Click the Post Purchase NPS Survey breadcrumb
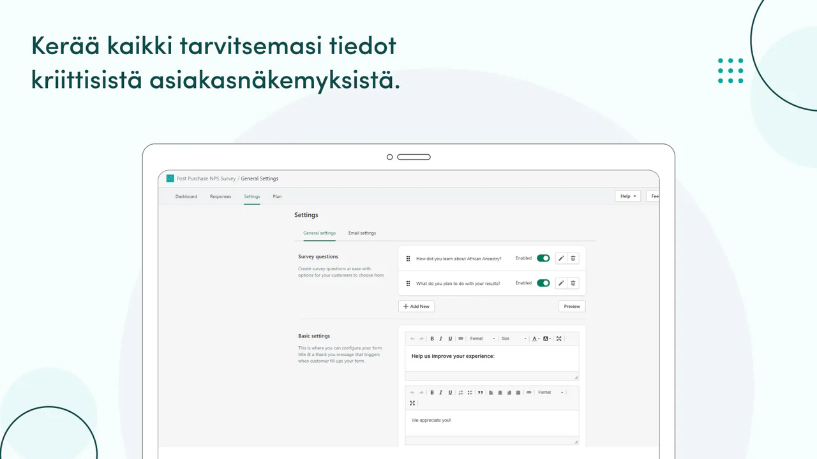 (x=206, y=178)
